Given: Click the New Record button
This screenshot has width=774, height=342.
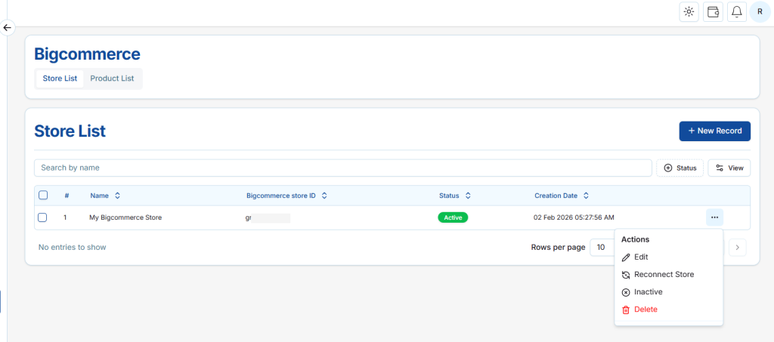Looking at the screenshot, I should pyautogui.click(x=714, y=131).
